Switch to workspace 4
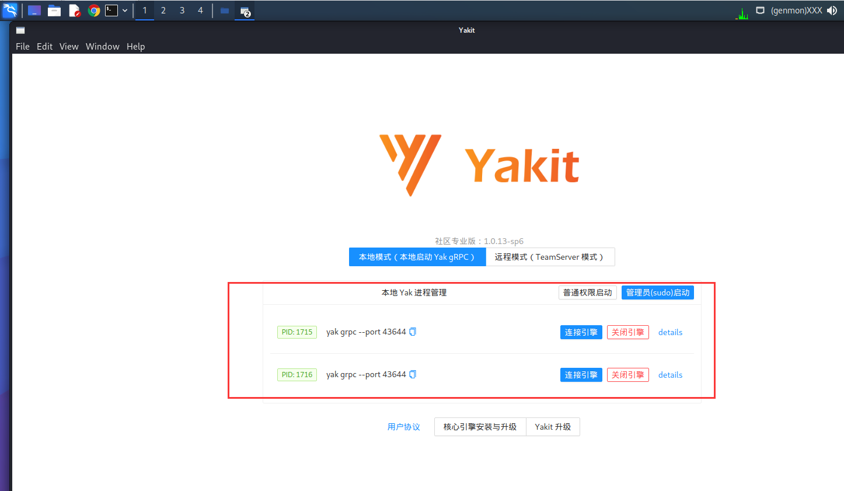The width and height of the screenshot is (844, 491). click(200, 11)
